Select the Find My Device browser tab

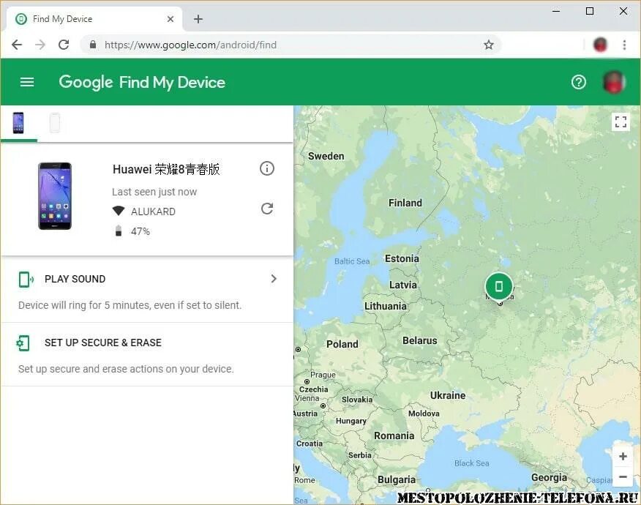coord(94,19)
